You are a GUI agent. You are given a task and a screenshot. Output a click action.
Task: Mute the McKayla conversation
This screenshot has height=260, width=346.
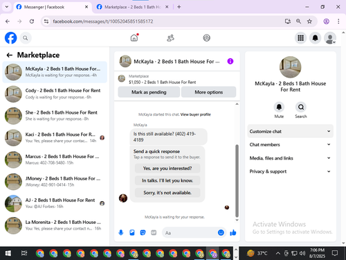(279, 107)
